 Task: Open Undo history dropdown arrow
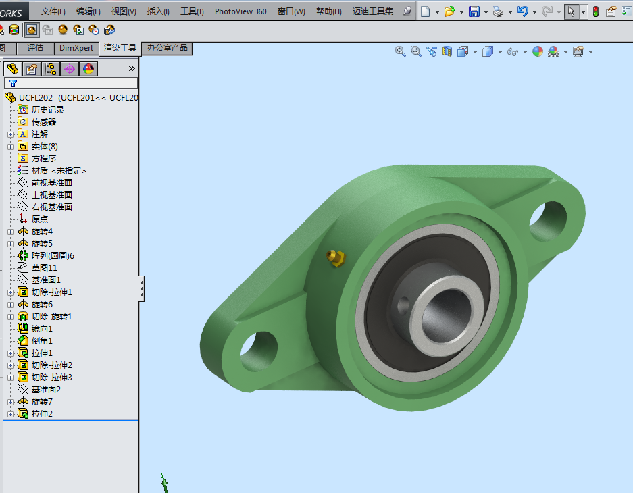pos(534,13)
